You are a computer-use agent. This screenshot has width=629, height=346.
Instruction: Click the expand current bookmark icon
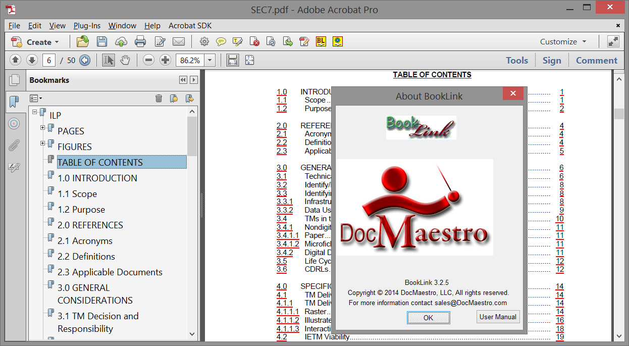point(190,98)
